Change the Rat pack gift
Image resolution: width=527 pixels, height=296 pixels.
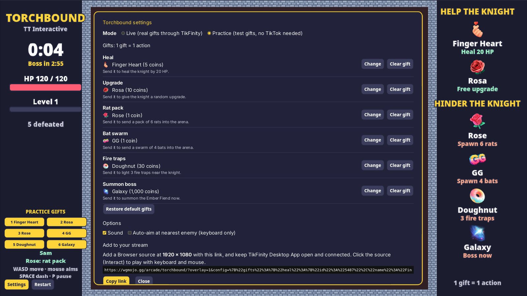click(x=373, y=115)
